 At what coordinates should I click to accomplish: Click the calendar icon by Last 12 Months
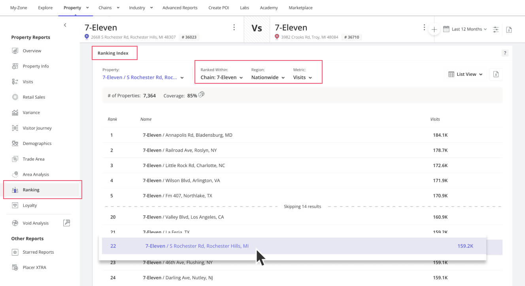[446, 29]
